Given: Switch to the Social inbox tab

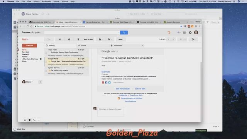Looking at the screenshot, I should click(93, 46).
